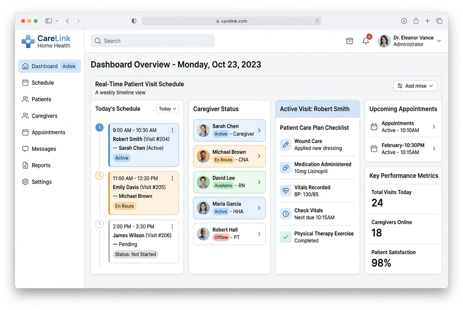Open the Safari sidebar toggle icon

point(49,21)
